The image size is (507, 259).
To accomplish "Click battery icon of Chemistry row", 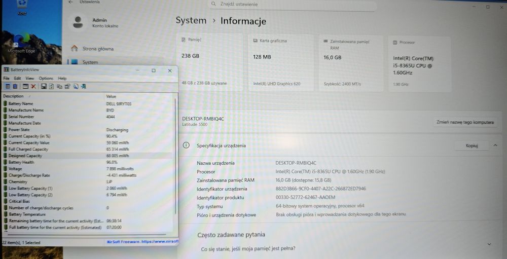I will click(x=5, y=182).
